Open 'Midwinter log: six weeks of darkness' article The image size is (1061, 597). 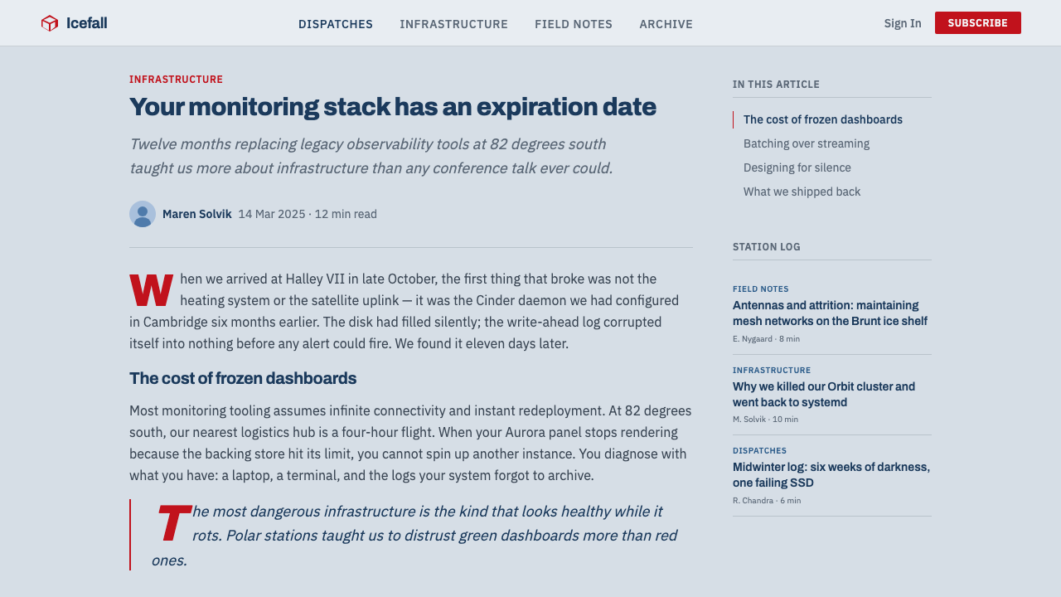[x=831, y=474]
